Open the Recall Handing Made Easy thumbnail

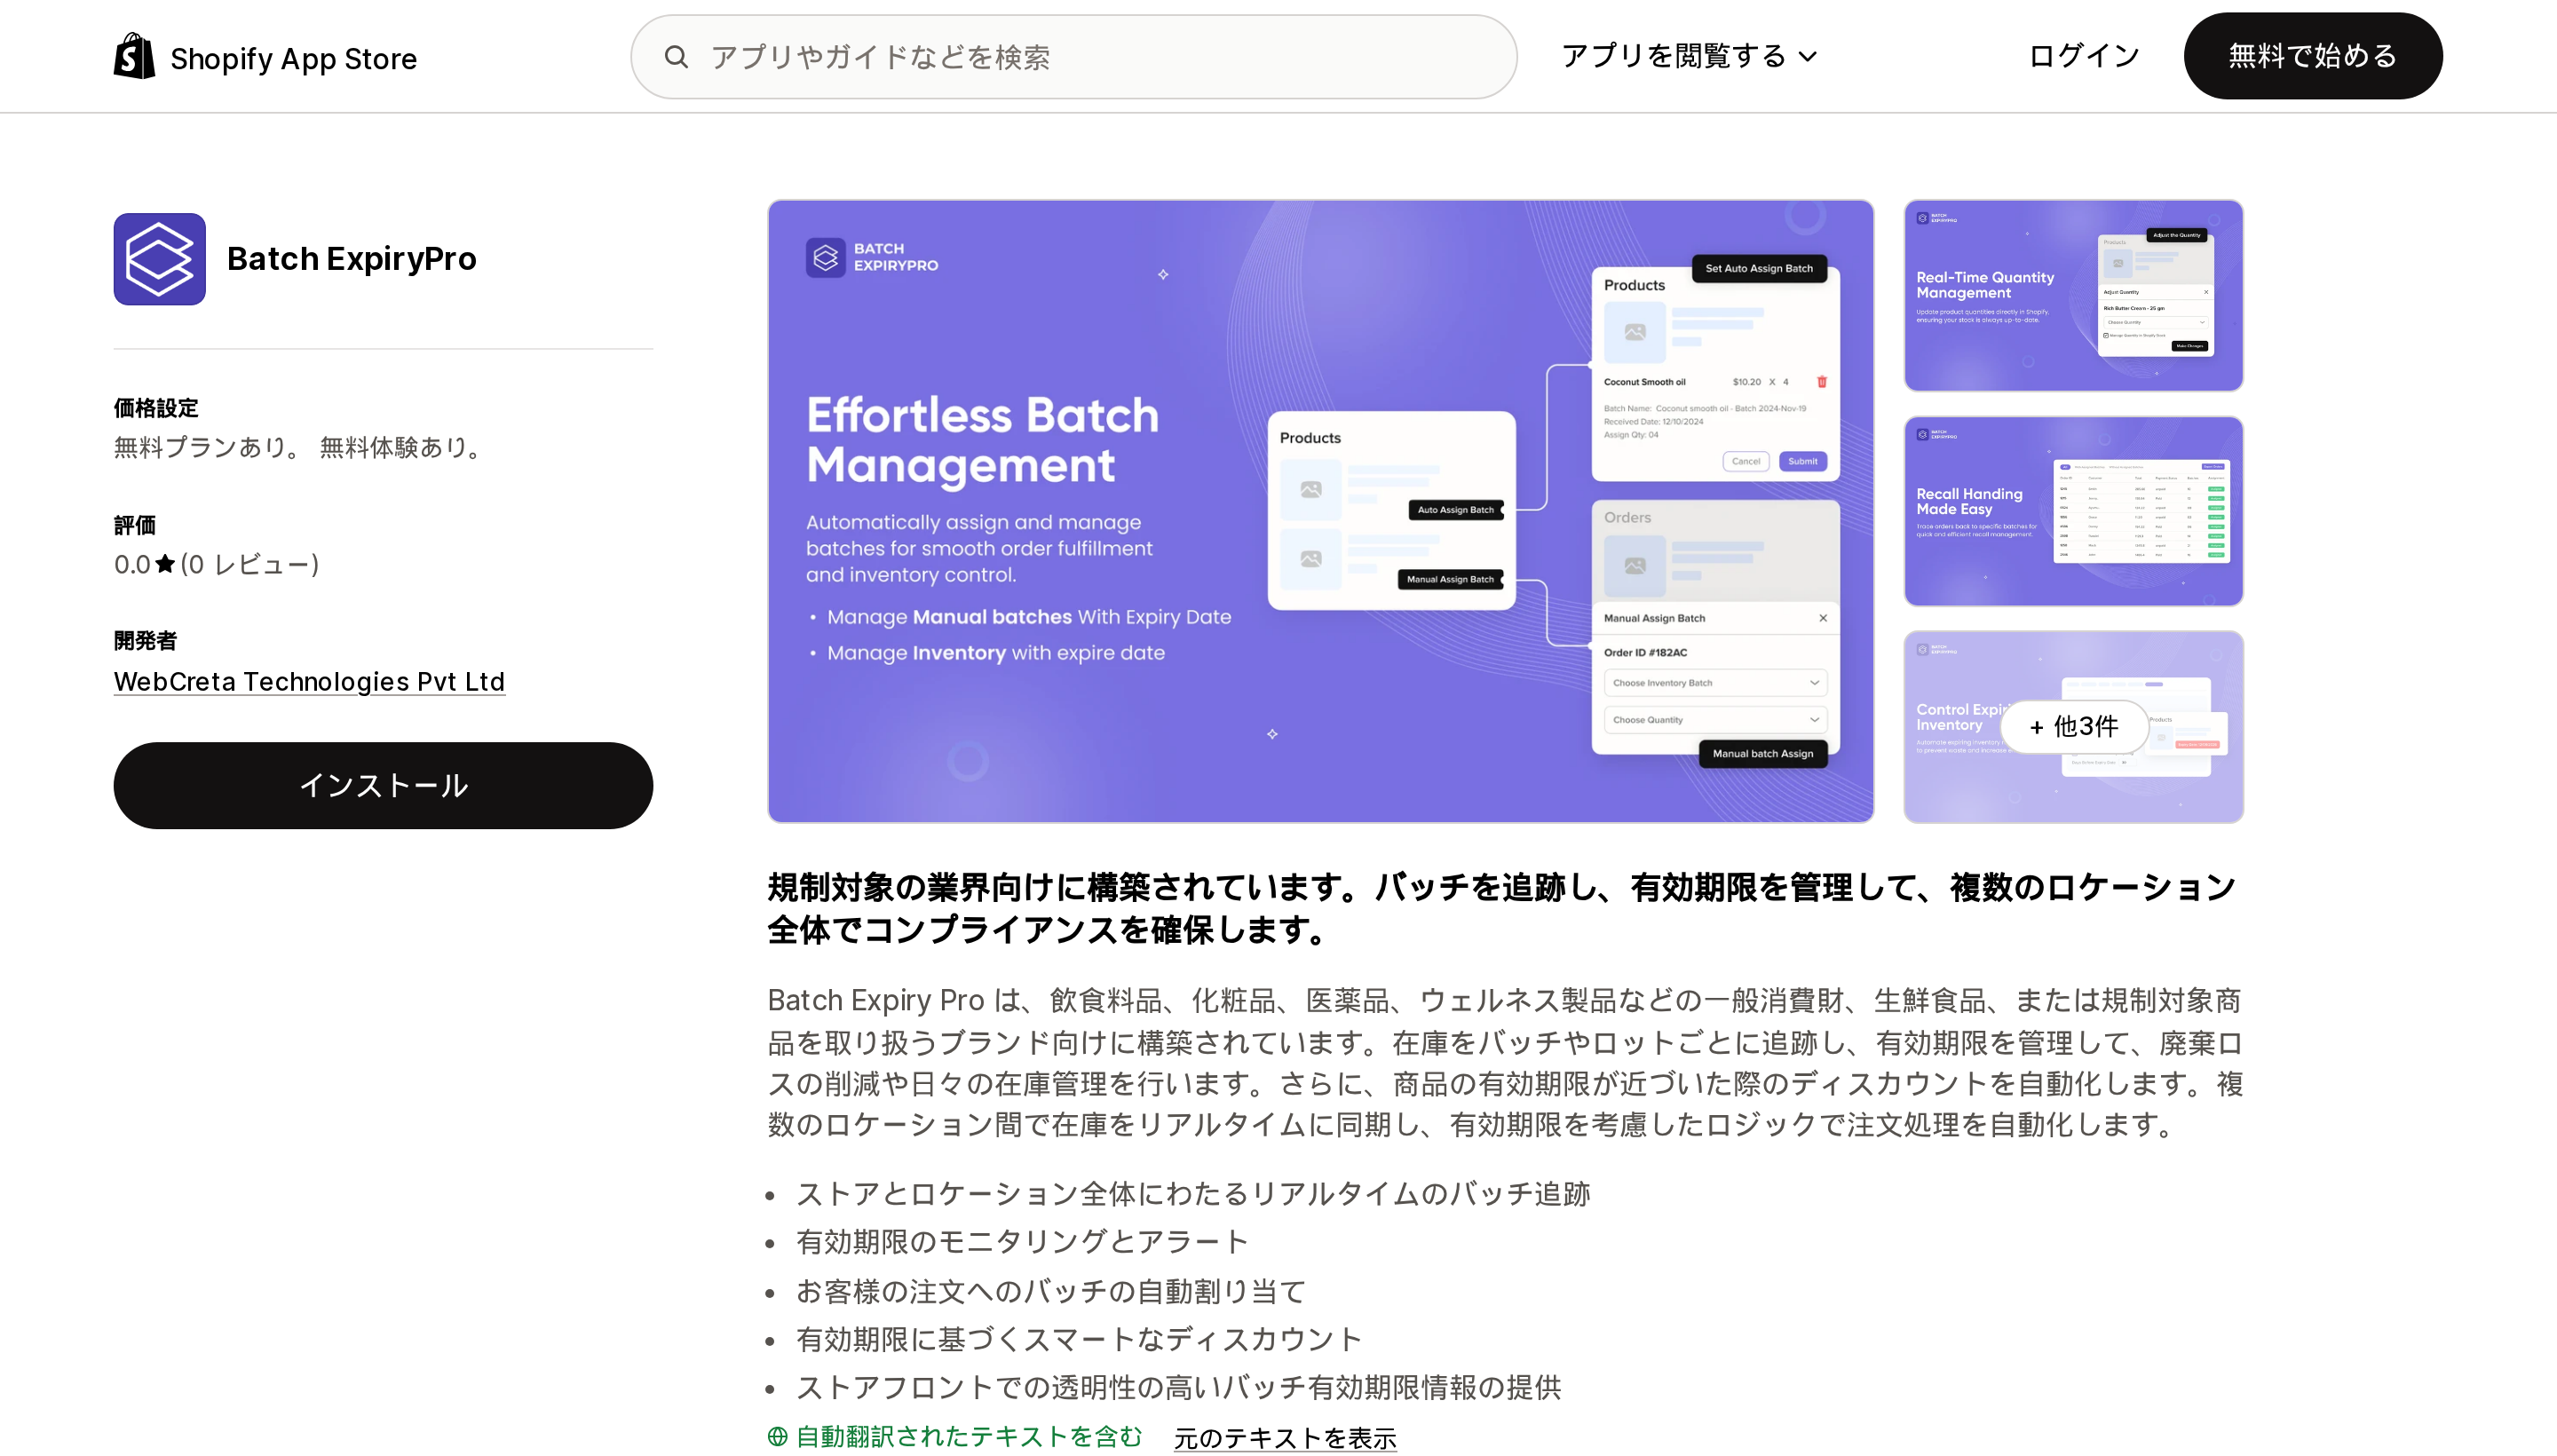(2073, 511)
